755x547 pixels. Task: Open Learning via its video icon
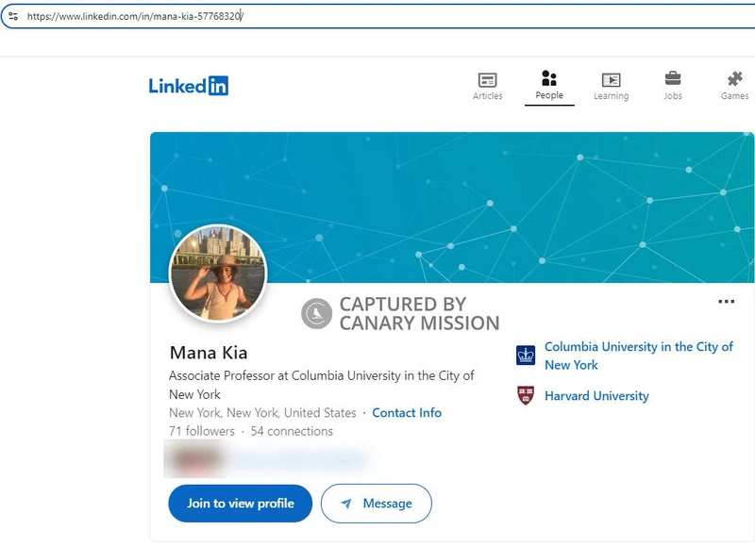tap(612, 78)
